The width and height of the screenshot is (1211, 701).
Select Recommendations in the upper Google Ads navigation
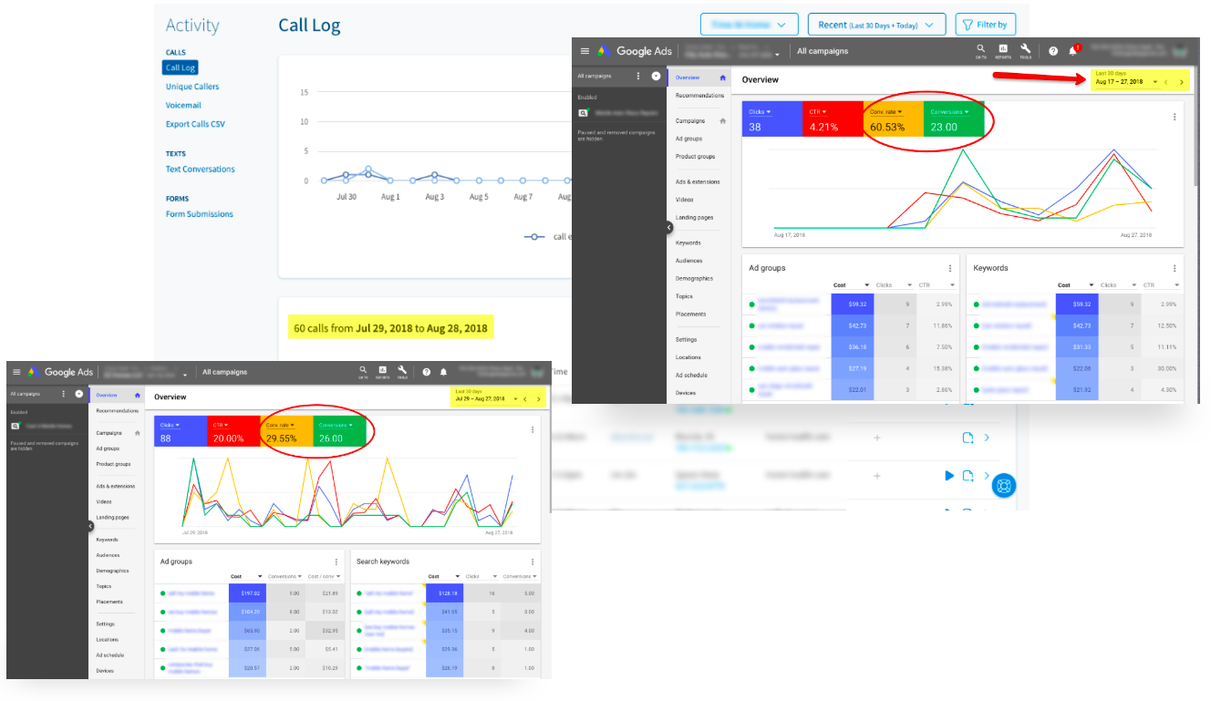pyautogui.click(x=699, y=95)
